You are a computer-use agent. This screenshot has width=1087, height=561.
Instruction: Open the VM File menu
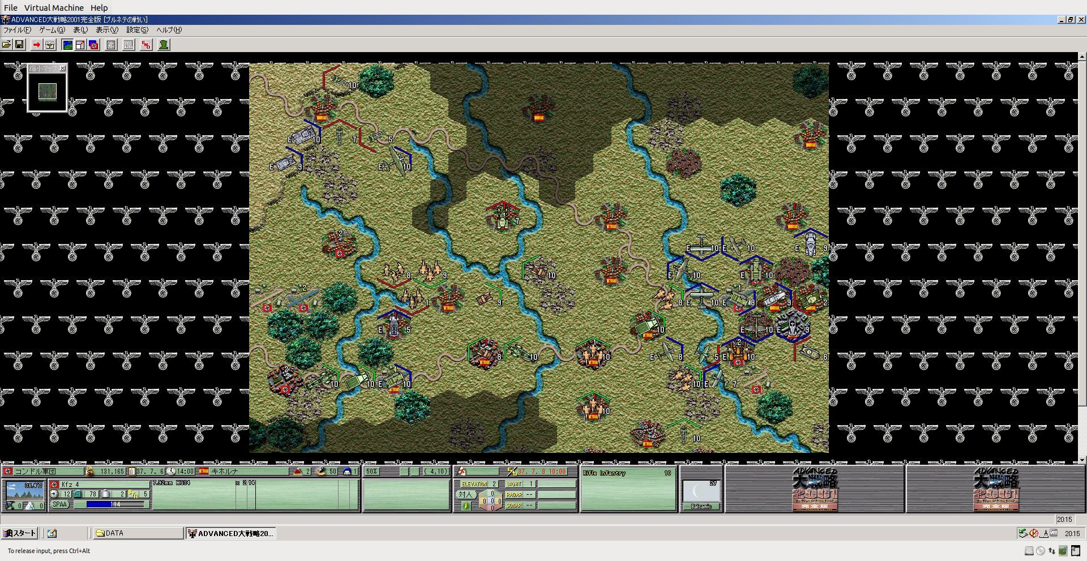tap(11, 8)
